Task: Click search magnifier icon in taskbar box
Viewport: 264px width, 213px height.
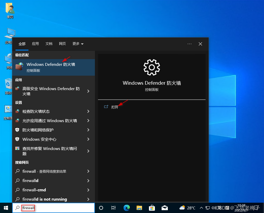Action: point(17,208)
